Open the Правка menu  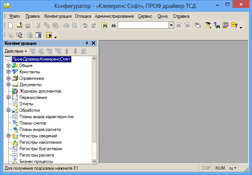(x=32, y=16)
